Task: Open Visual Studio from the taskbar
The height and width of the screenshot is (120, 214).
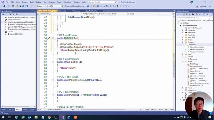Action: click(x=63, y=117)
